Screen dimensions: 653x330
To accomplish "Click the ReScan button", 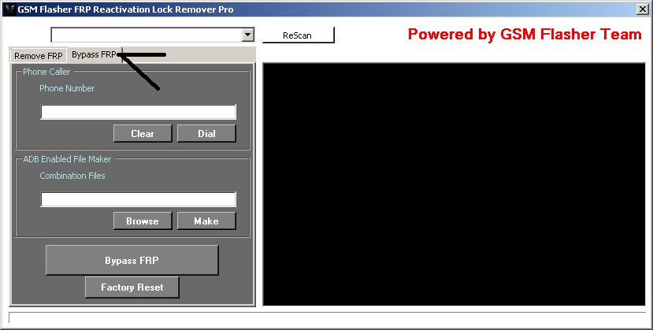I will pos(299,35).
